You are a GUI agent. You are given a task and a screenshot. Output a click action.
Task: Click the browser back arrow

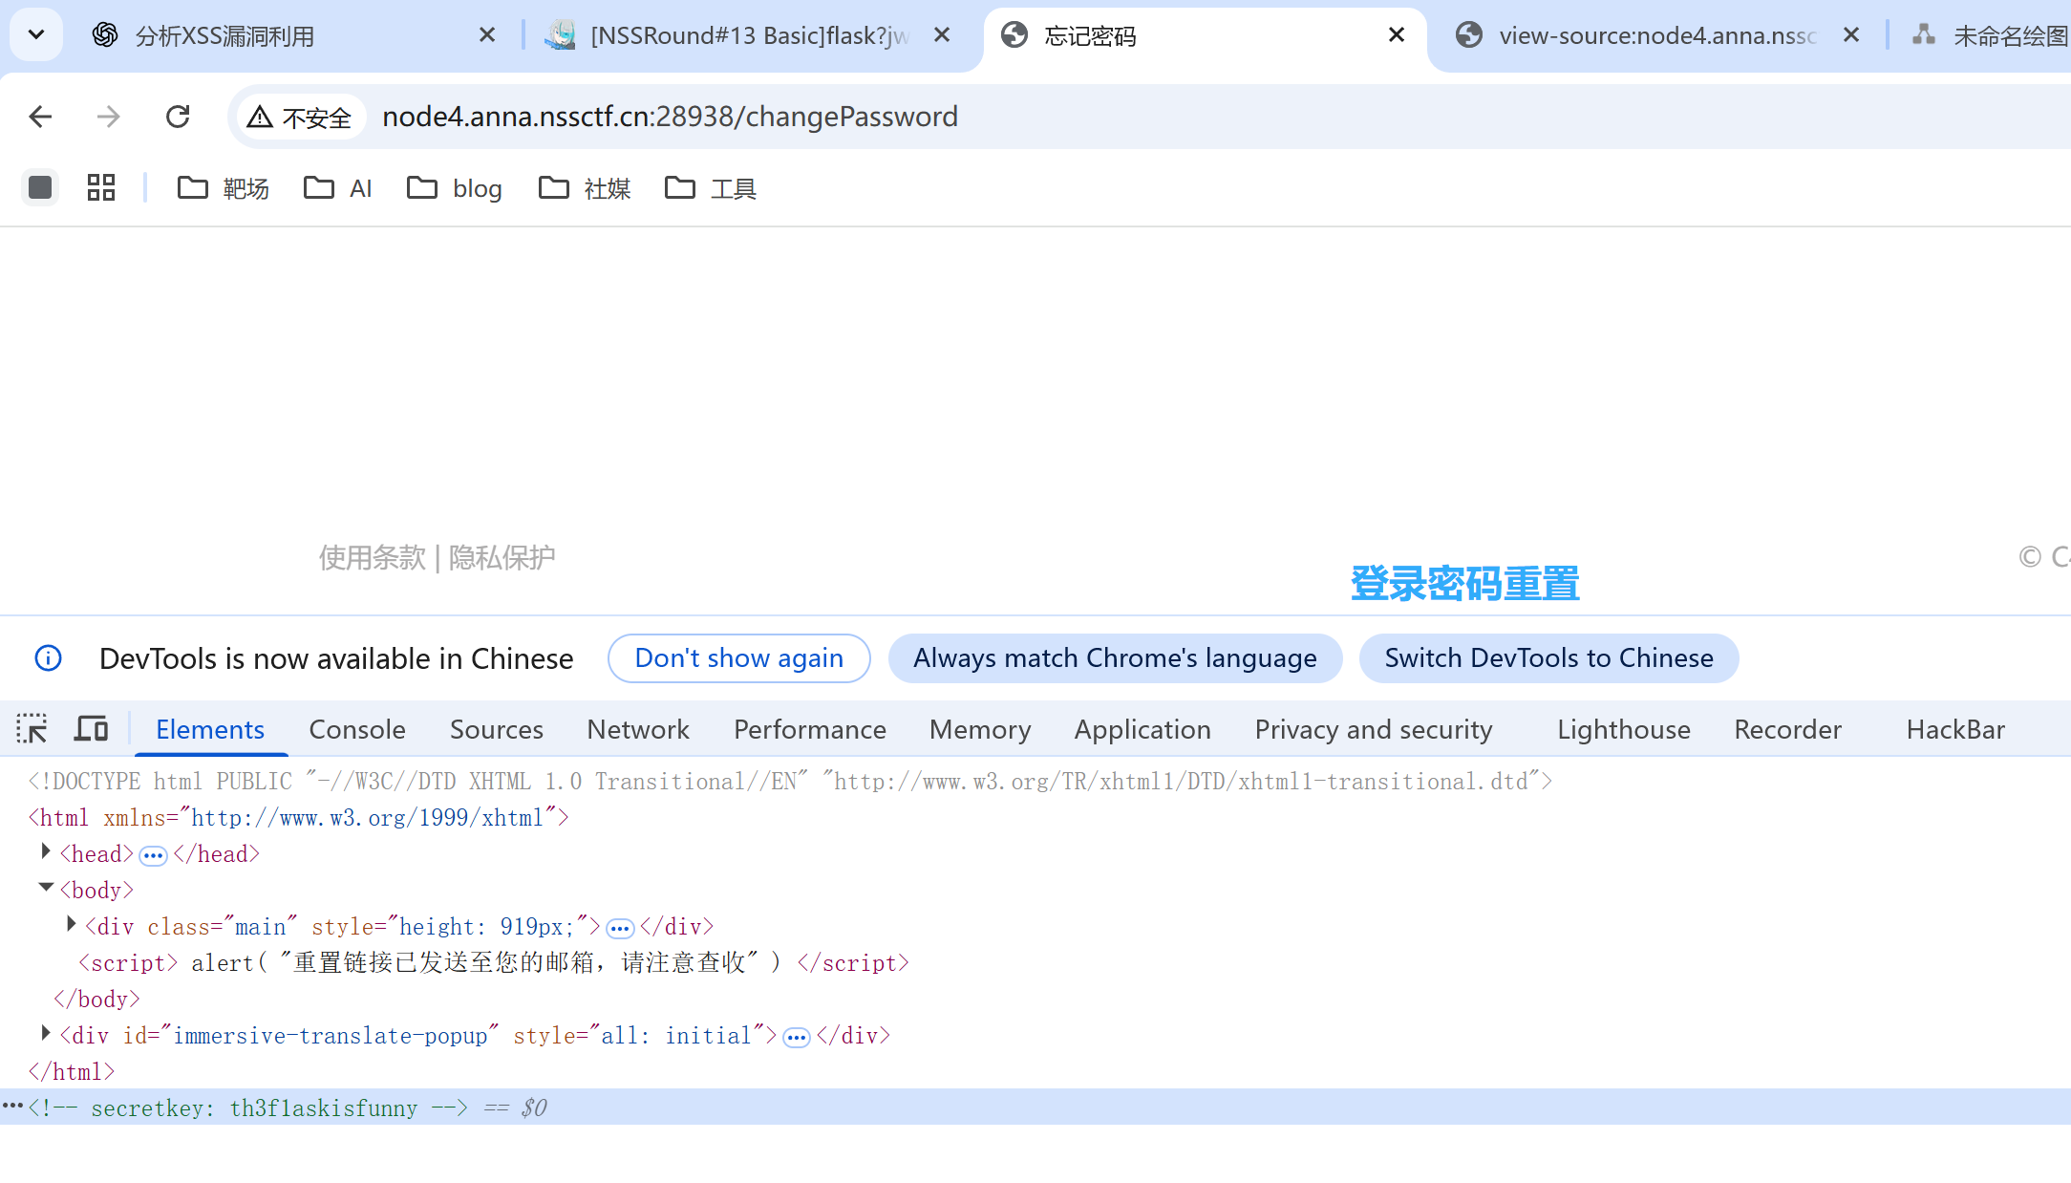[x=40, y=117]
